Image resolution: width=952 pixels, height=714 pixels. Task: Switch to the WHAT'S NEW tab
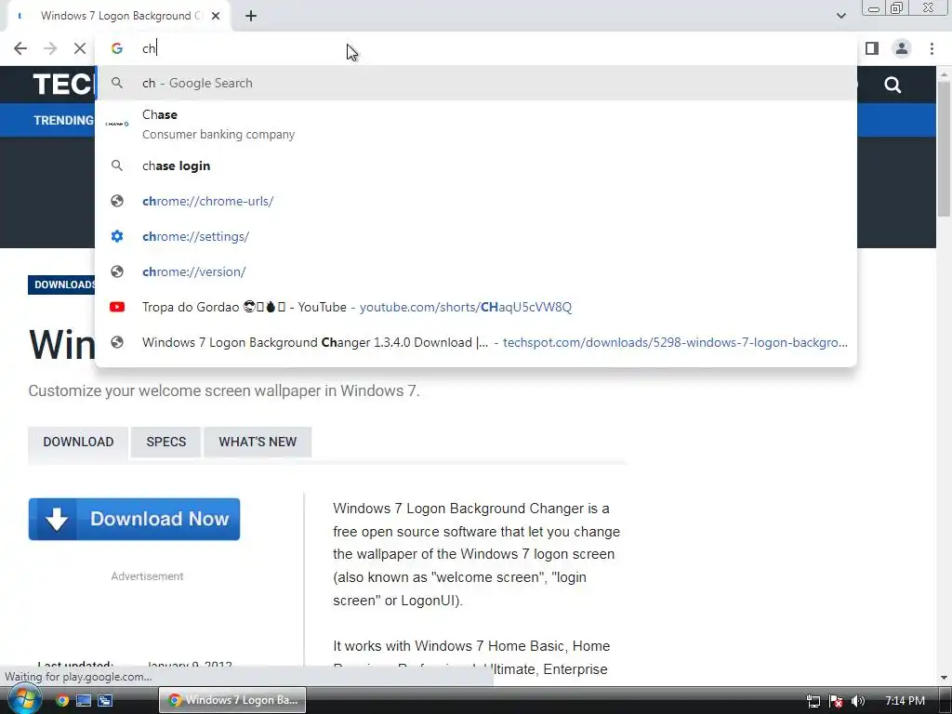click(258, 442)
